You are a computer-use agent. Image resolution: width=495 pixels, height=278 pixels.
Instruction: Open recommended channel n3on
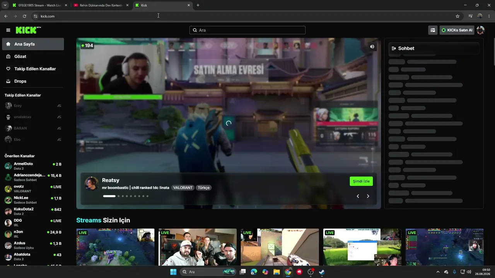tap(33, 234)
